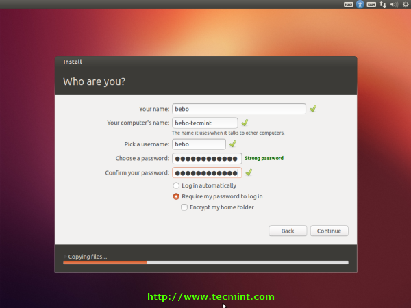
Task: Click the checkmark next to computer's name
Action: click(245, 123)
